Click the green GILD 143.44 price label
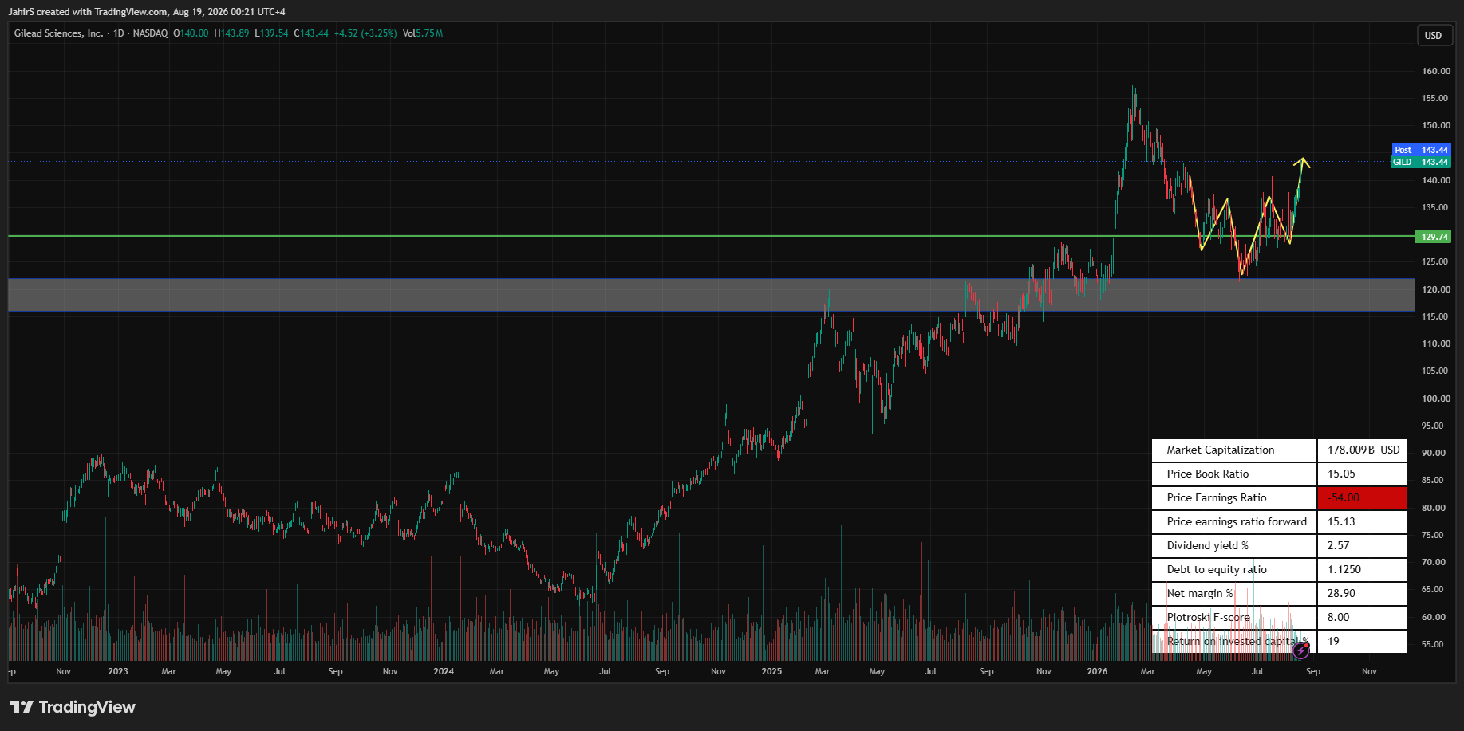Viewport: 1464px width, 731px height. pos(1421,162)
